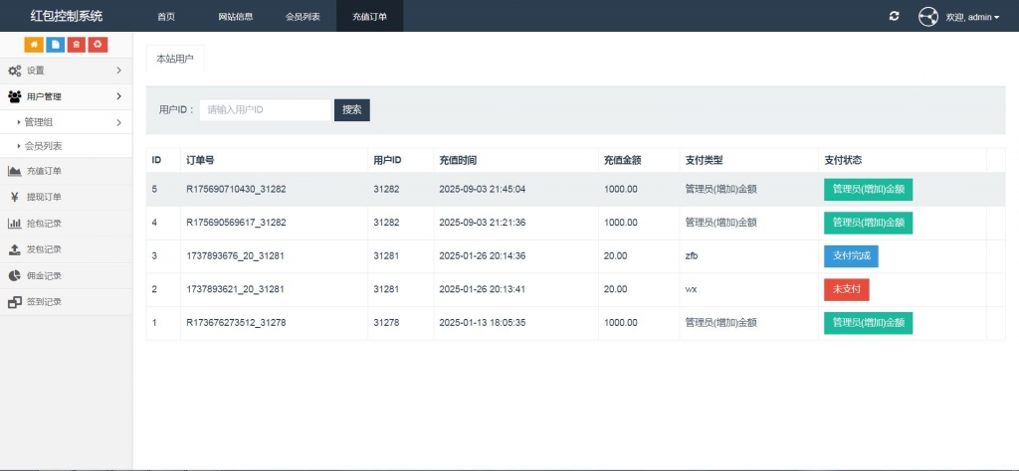The height and width of the screenshot is (471, 1019).
Task: Focus the 用户ID input field
Action: [x=265, y=110]
